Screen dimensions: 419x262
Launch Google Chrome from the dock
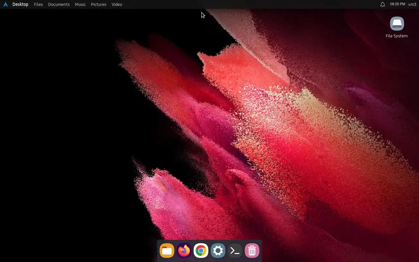[x=201, y=251]
